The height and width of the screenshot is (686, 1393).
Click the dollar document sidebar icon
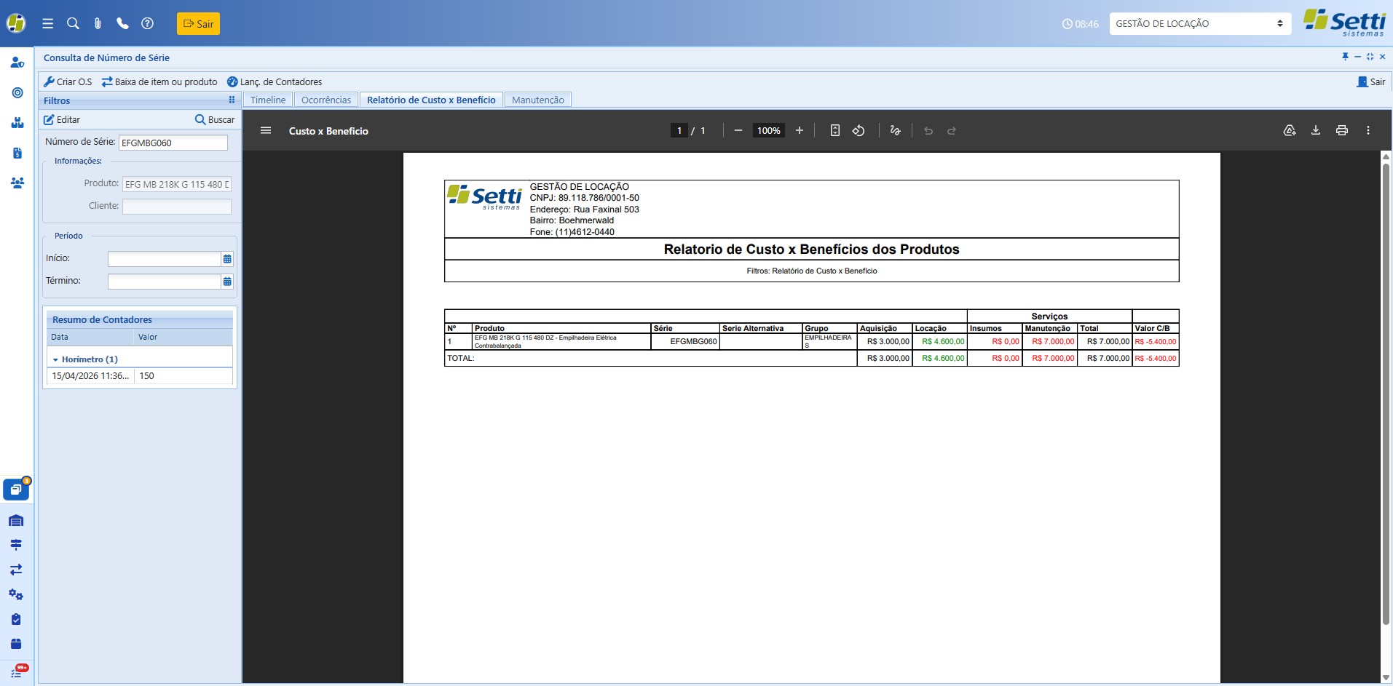coord(17,153)
